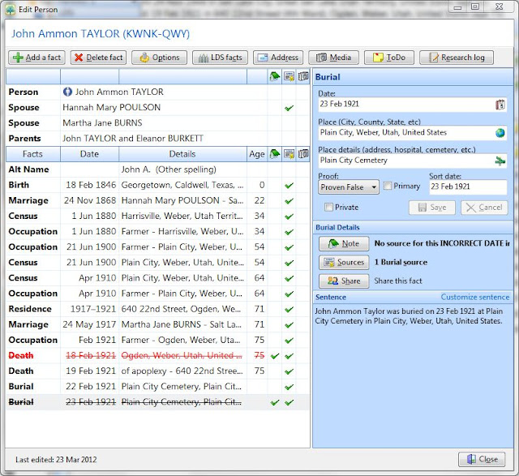Click the Details column header
Screen dimensions: 519x476
pyautogui.click(x=182, y=154)
